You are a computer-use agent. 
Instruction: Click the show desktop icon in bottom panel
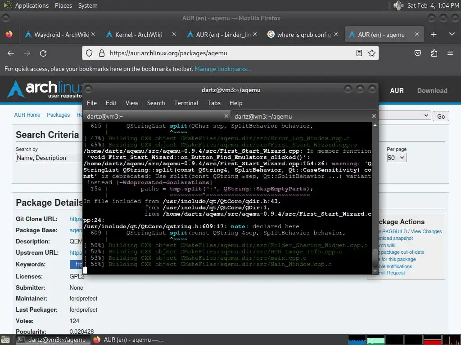[5, 340]
